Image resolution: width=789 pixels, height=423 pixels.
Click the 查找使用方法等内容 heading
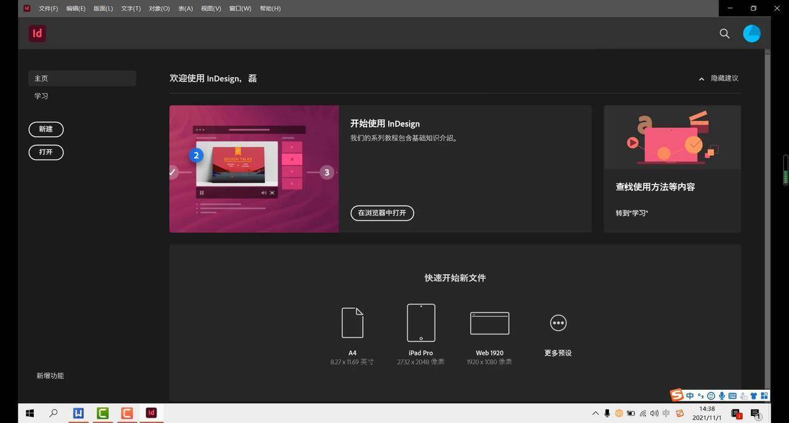click(655, 187)
